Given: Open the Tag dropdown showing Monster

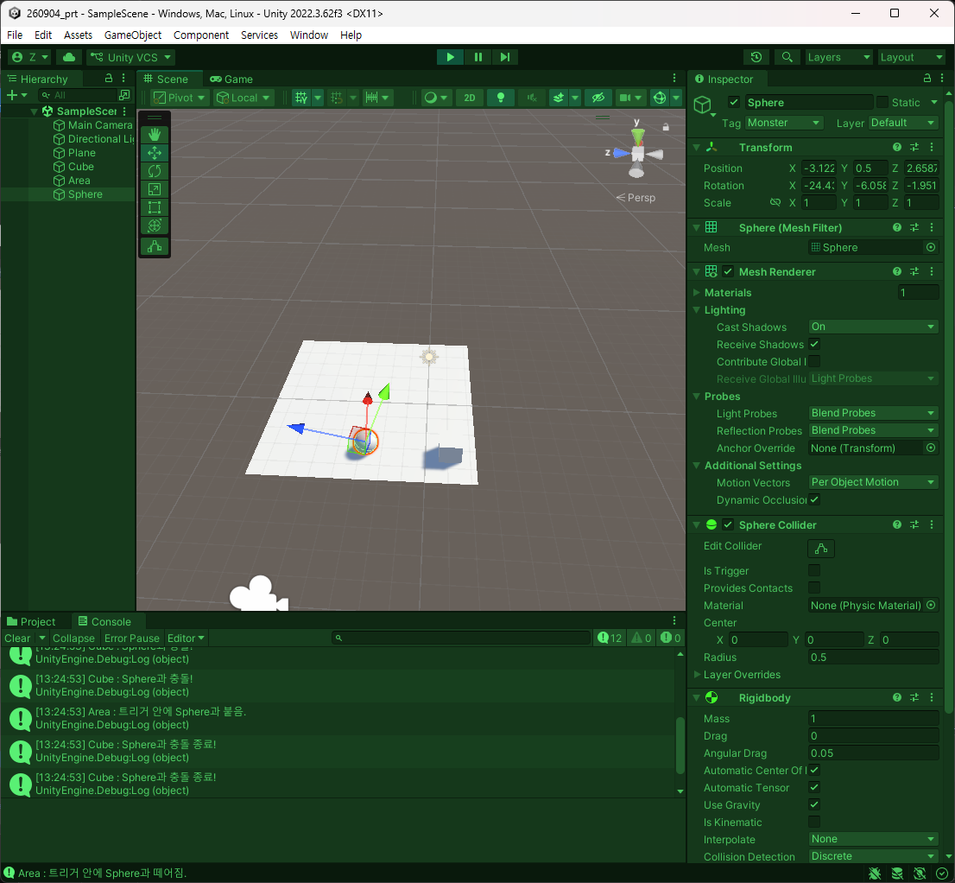Looking at the screenshot, I should 784,123.
